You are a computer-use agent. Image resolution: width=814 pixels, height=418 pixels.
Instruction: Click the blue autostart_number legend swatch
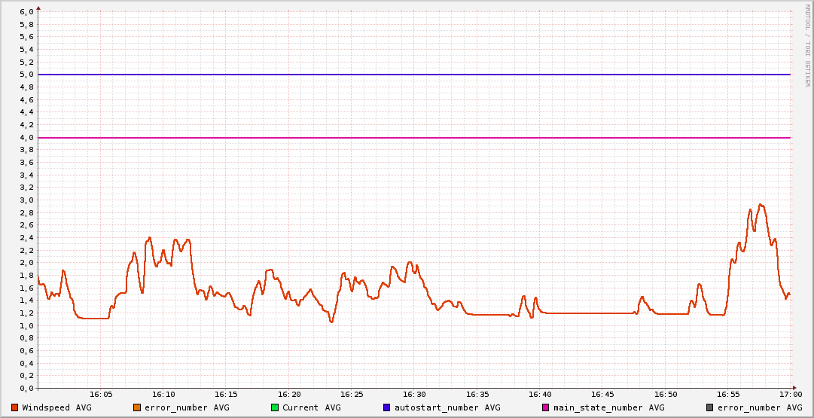[386, 407]
